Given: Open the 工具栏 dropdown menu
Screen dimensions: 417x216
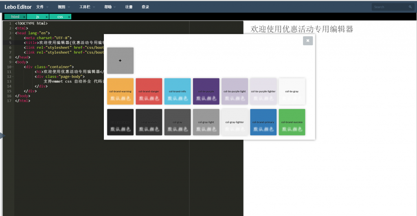Looking at the screenshot, I should (87, 7).
